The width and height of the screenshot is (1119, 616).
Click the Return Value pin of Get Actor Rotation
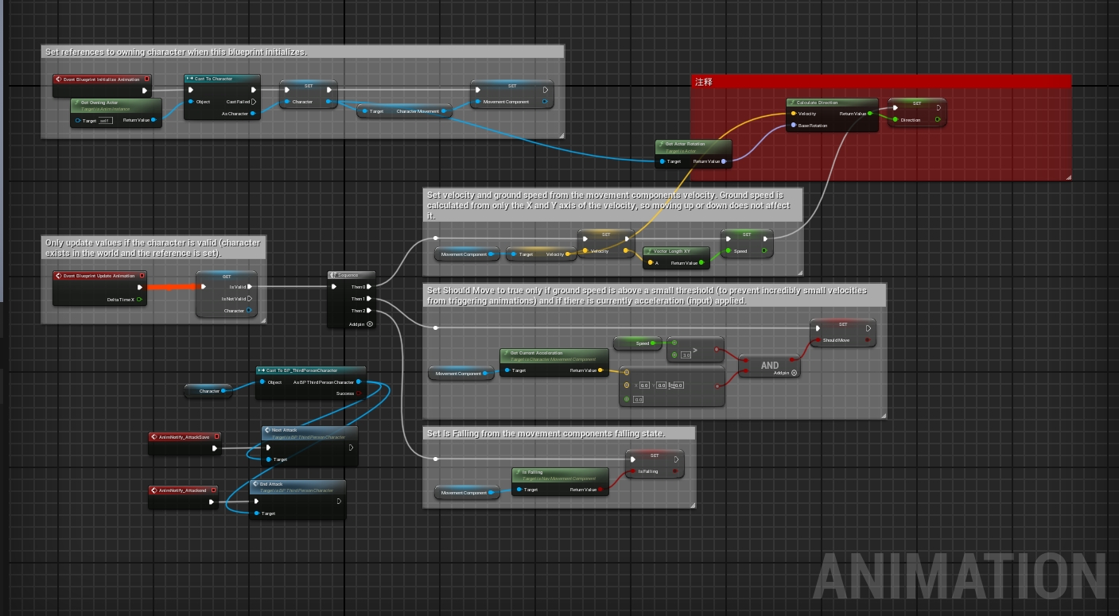(723, 161)
